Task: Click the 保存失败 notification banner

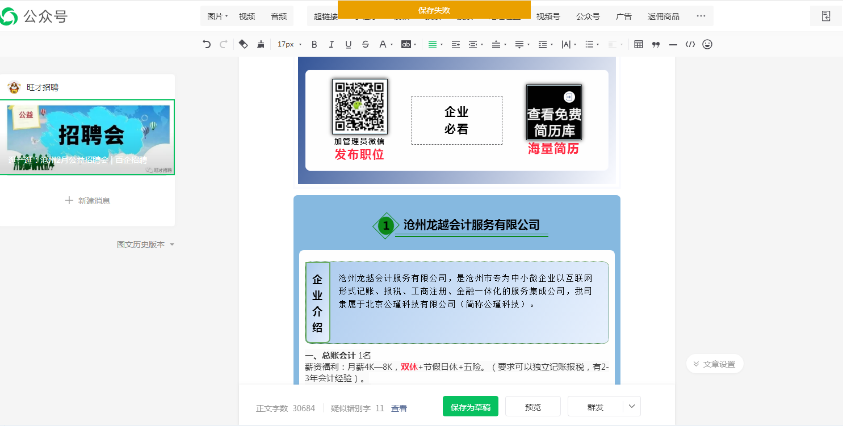Action: click(434, 10)
